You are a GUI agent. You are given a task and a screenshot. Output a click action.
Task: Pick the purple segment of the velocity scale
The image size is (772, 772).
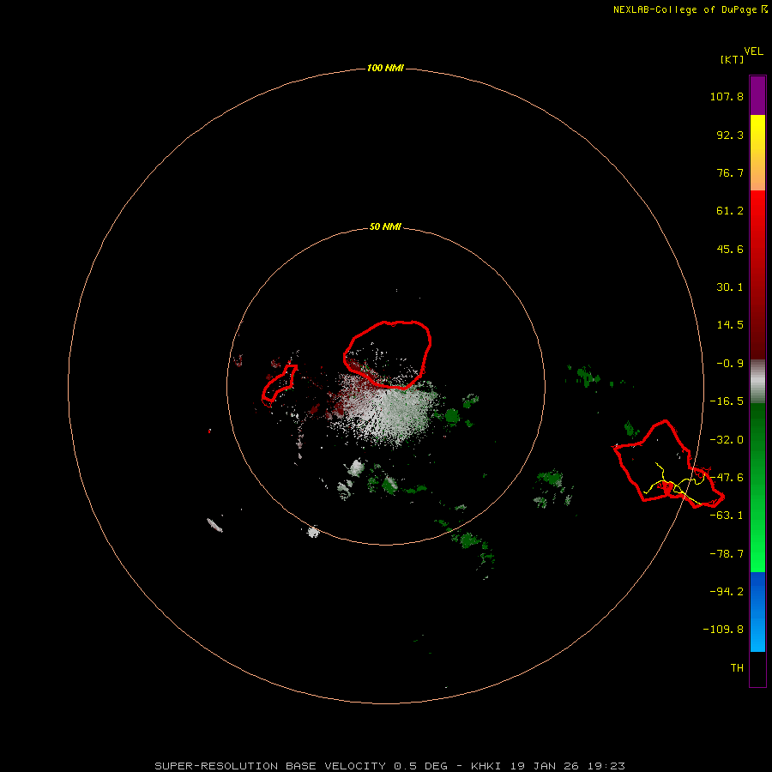pyautogui.click(x=757, y=95)
